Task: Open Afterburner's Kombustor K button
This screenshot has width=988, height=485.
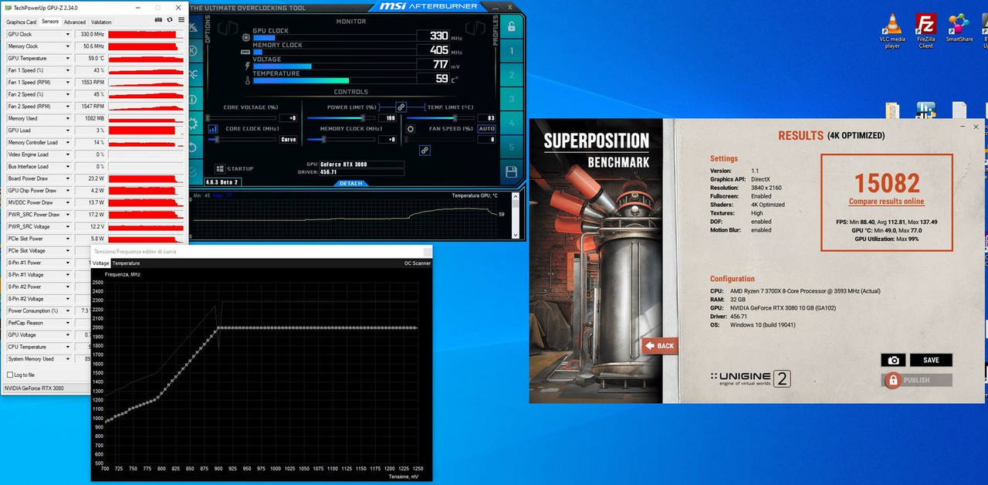Action: 193,50
